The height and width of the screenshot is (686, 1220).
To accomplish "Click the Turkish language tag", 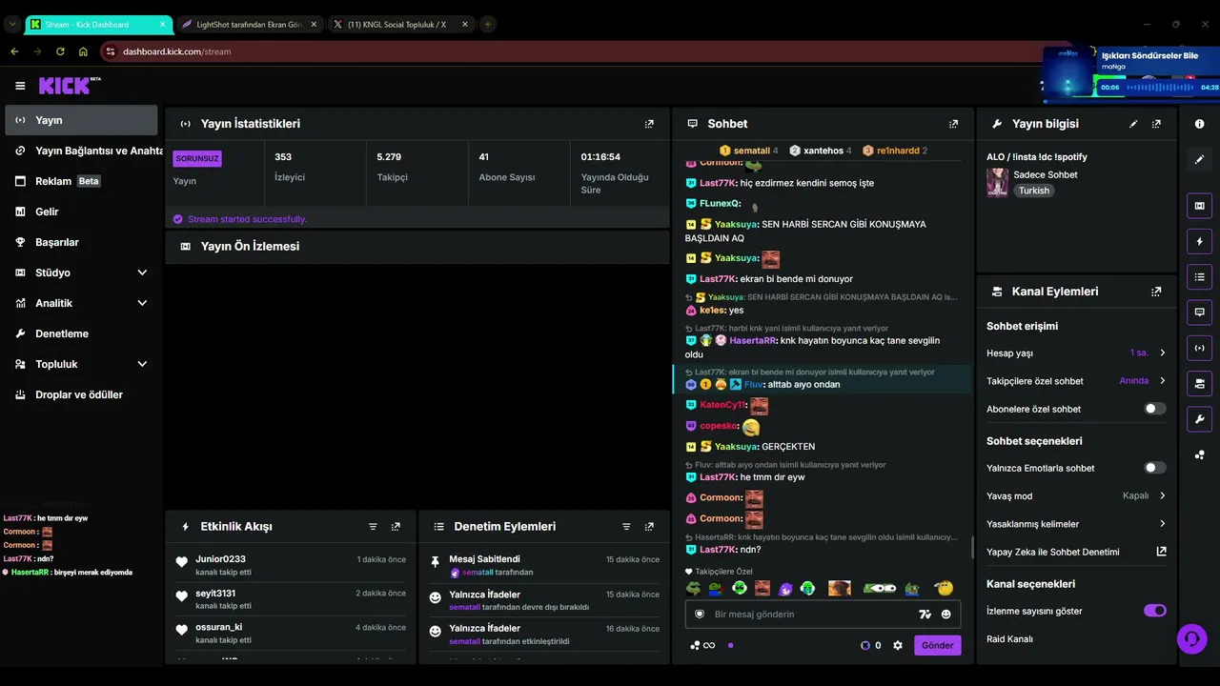I will (1033, 191).
